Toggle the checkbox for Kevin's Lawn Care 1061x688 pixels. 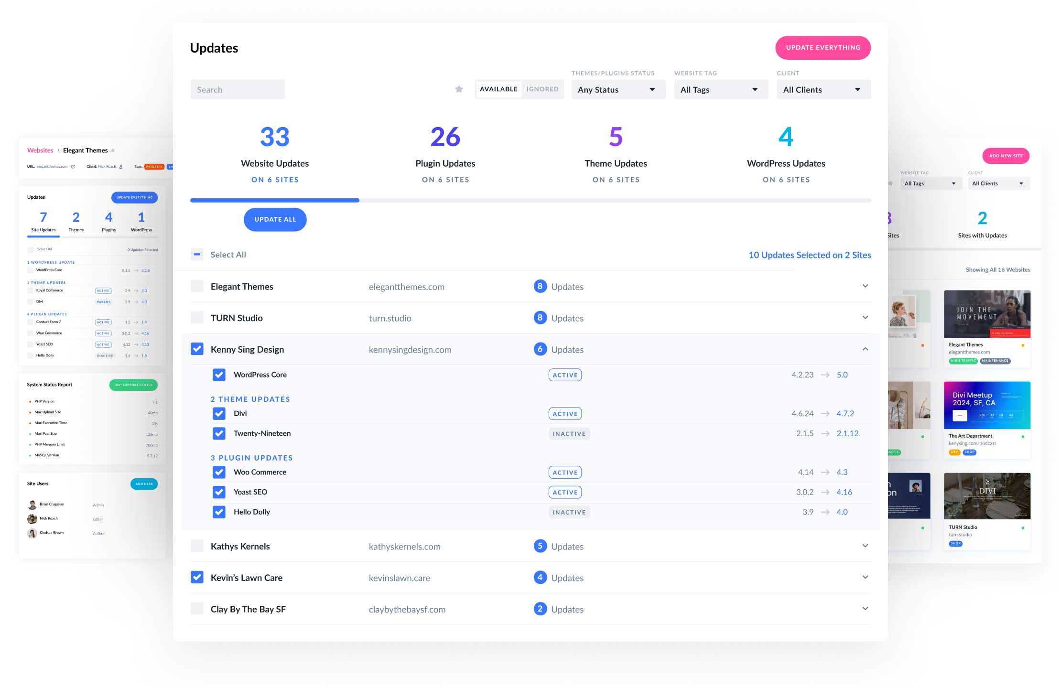(197, 578)
